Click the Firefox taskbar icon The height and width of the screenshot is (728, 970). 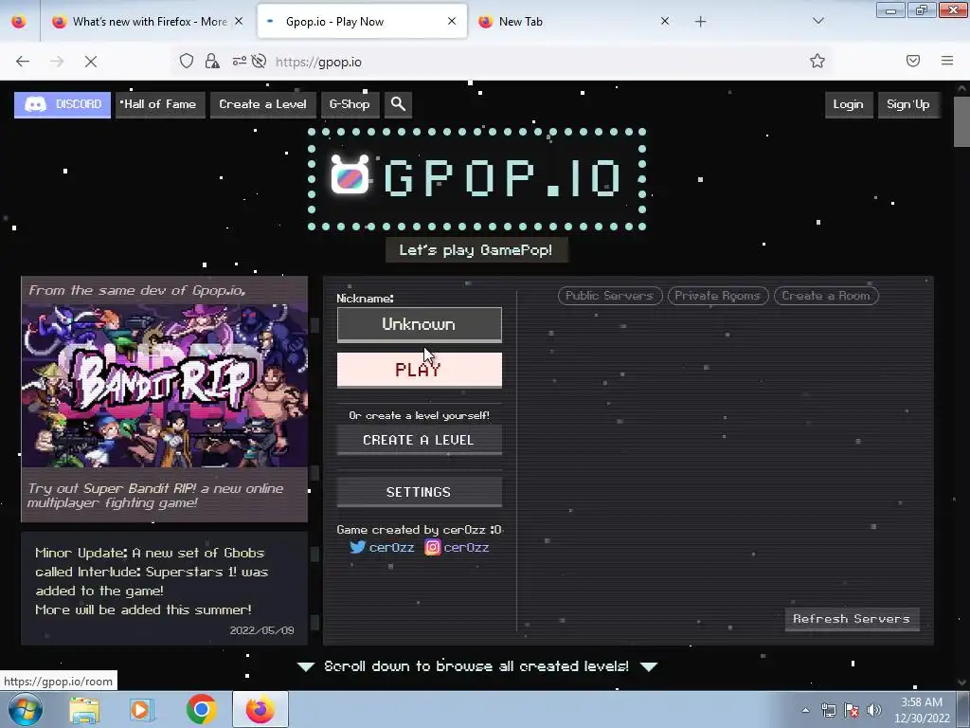(x=260, y=709)
